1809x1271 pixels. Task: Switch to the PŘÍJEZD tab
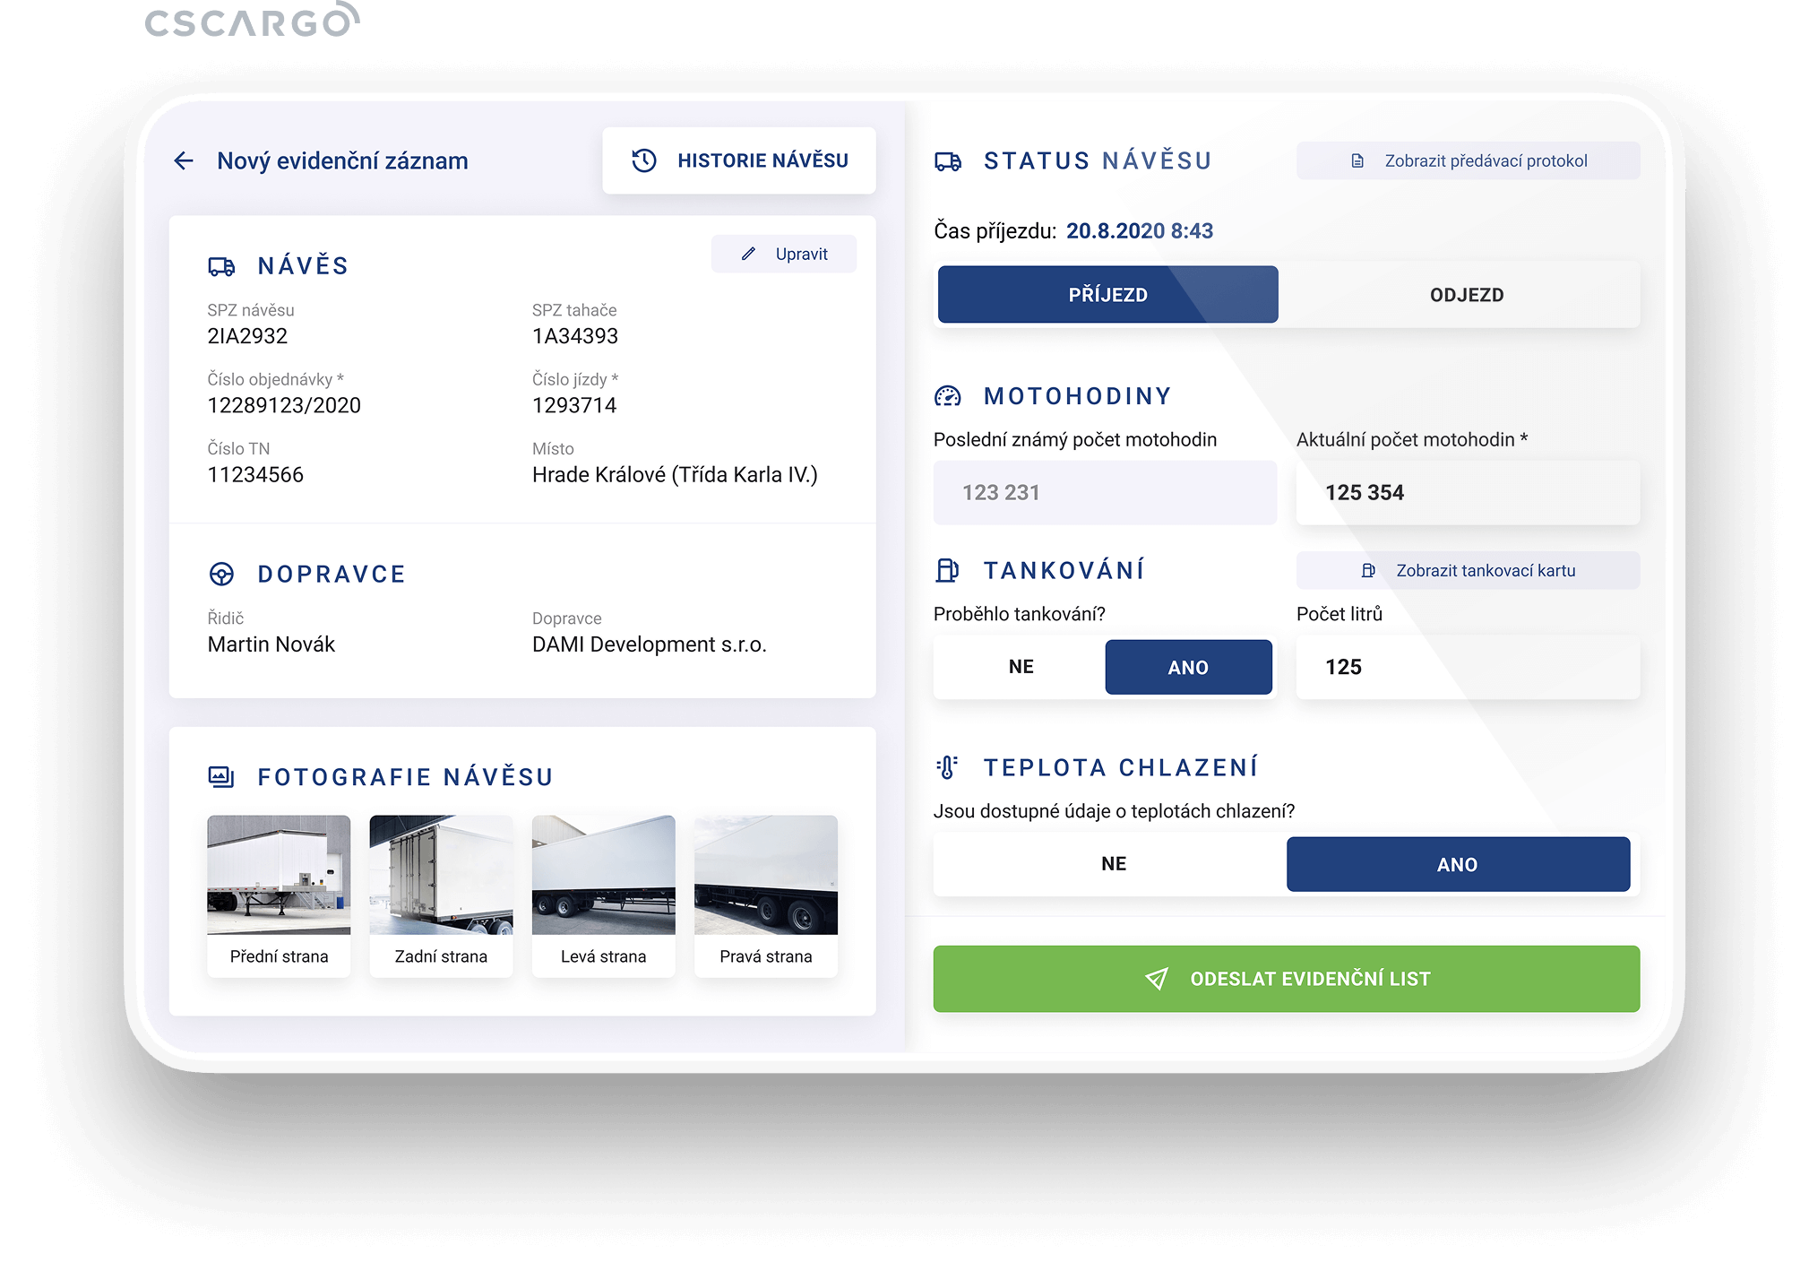[x=1107, y=295]
